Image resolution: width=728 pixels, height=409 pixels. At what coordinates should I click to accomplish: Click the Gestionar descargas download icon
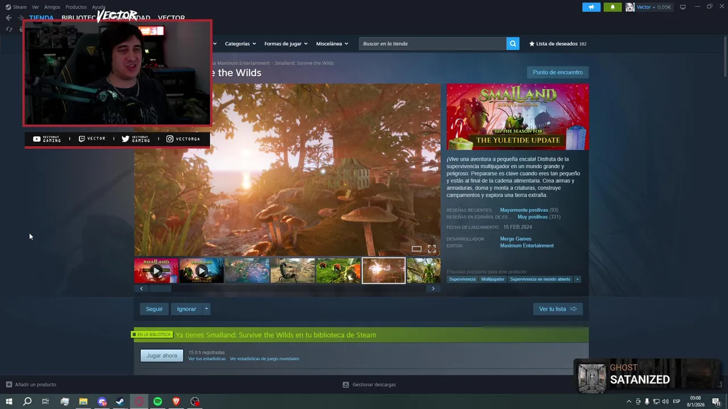click(x=345, y=385)
